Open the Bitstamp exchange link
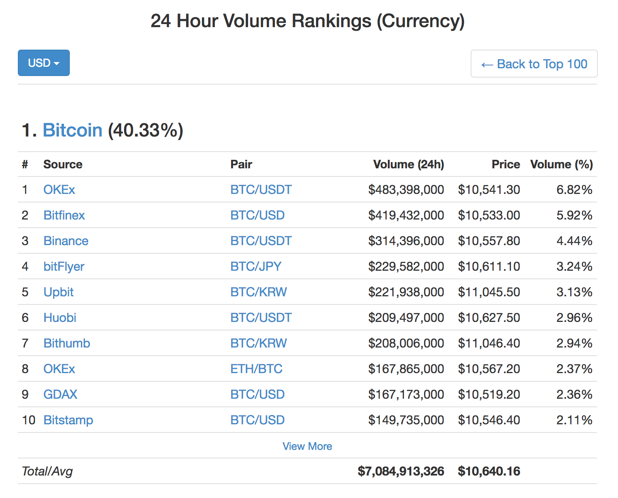This screenshot has width=618, height=498. pos(68,420)
